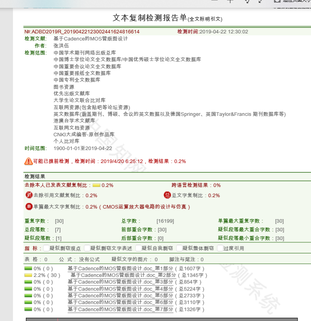
Task: Click the orange warning triangle icon
Action: pos(28,161)
